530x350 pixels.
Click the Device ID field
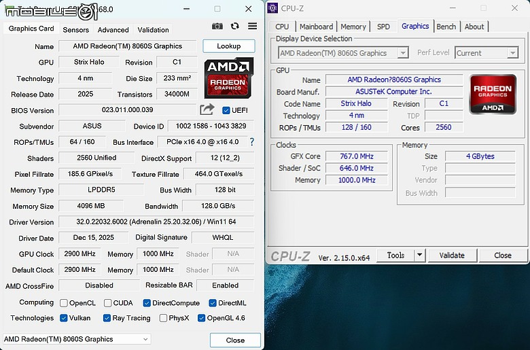tap(211, 126)
